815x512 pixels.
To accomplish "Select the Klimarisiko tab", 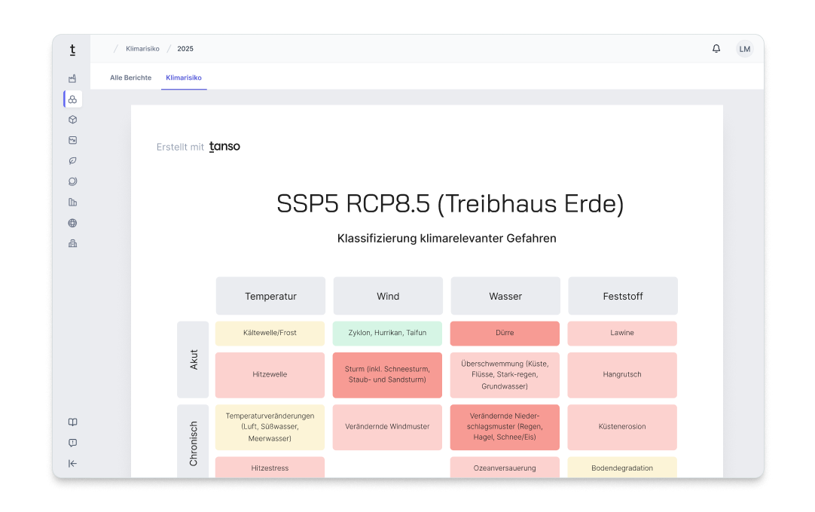I will (x=184, y=78).
